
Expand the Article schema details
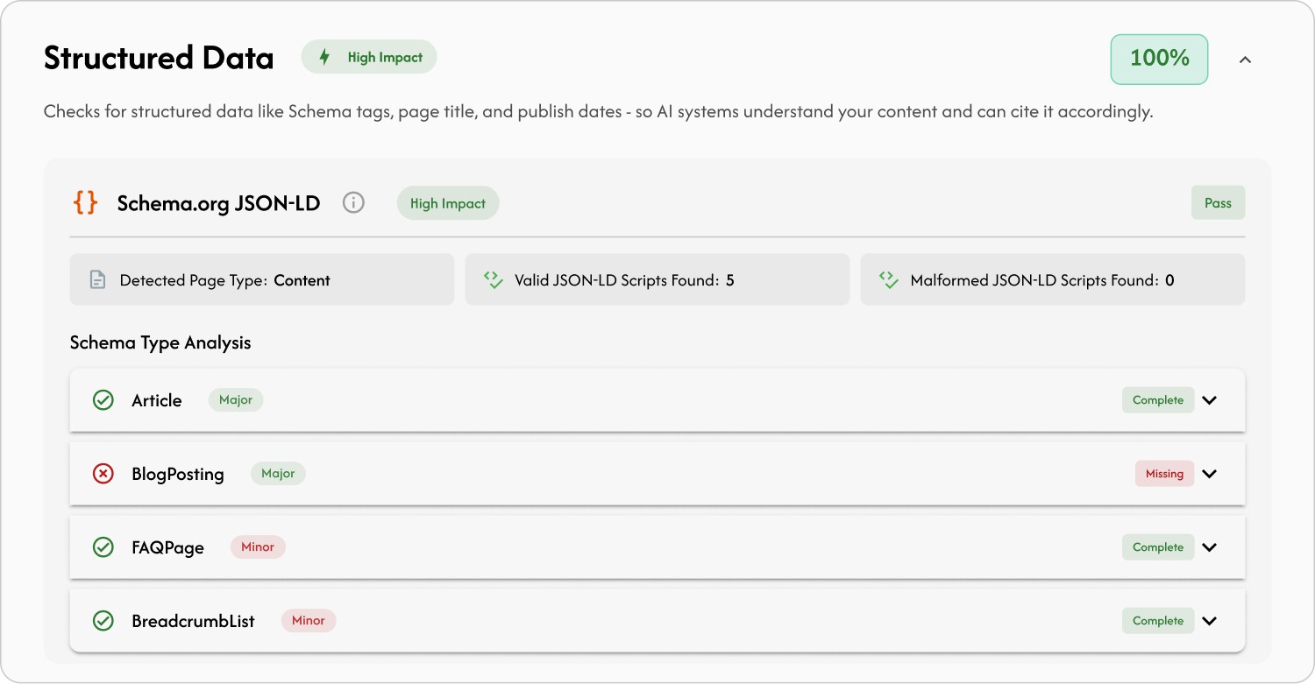tap(1210, 400)
